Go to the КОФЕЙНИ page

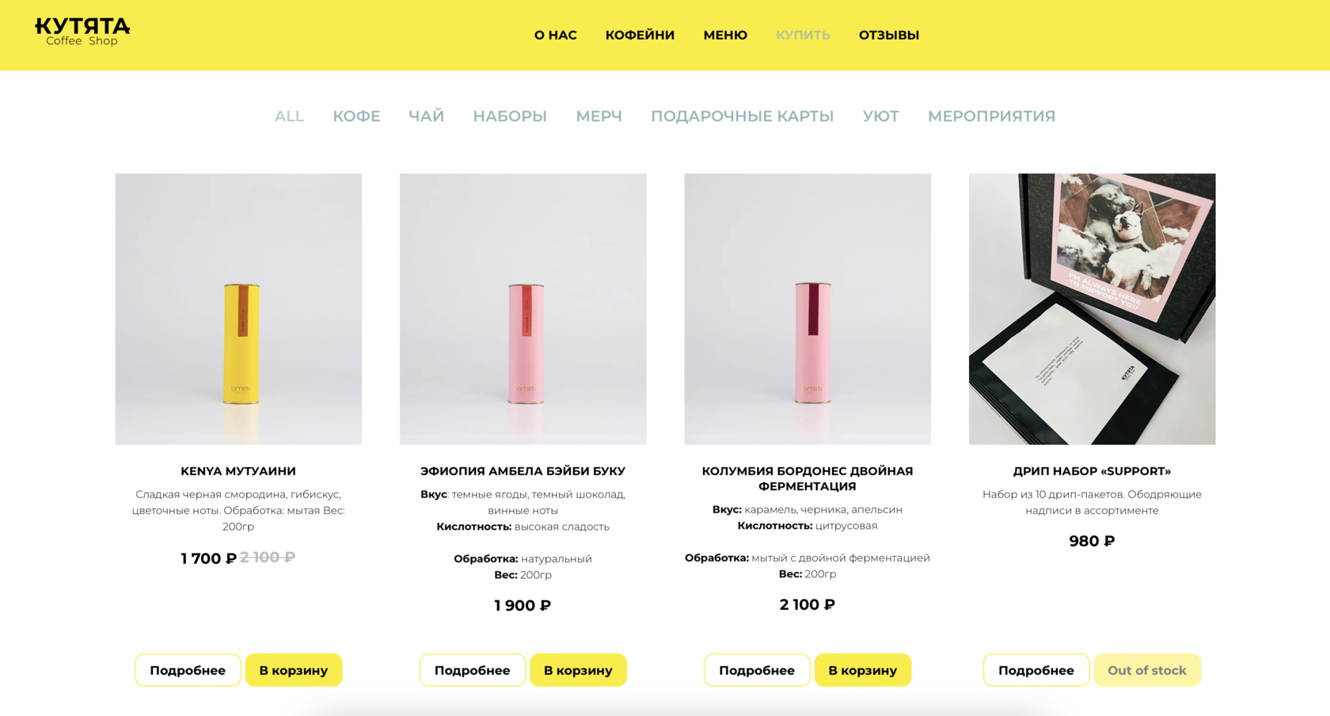coord(640,35)
